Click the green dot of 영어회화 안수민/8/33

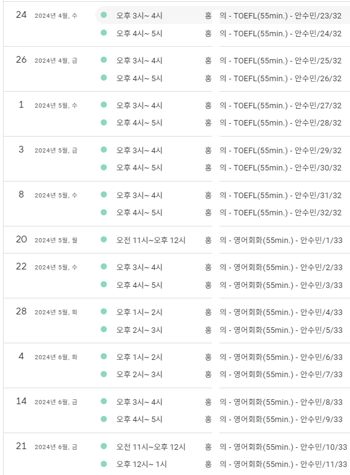pos(104,401)
